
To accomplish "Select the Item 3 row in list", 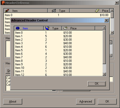I will point(58,43).
